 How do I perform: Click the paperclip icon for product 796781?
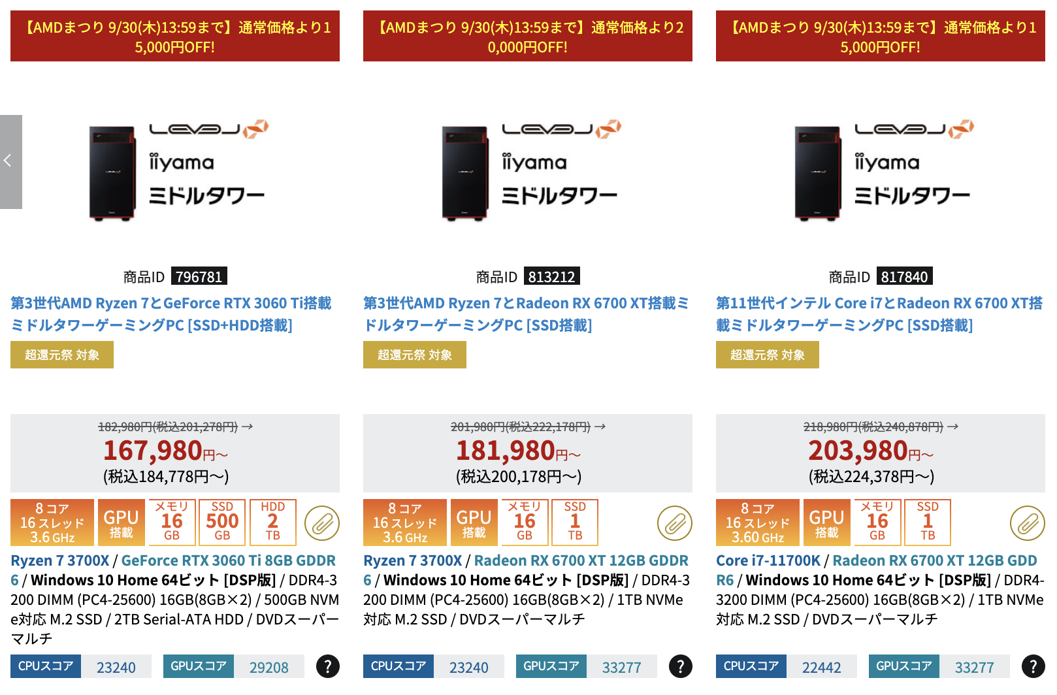coord(322,523)
